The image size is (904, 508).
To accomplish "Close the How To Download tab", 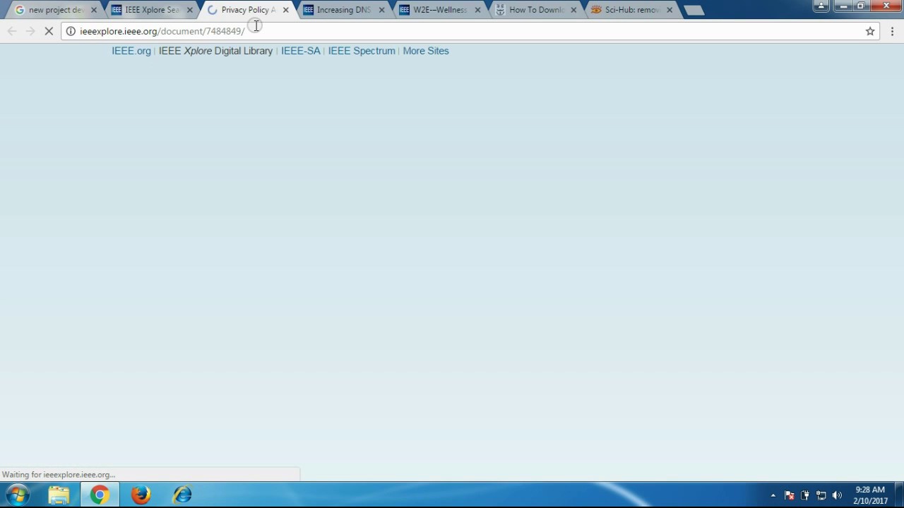I will point(574,10).
